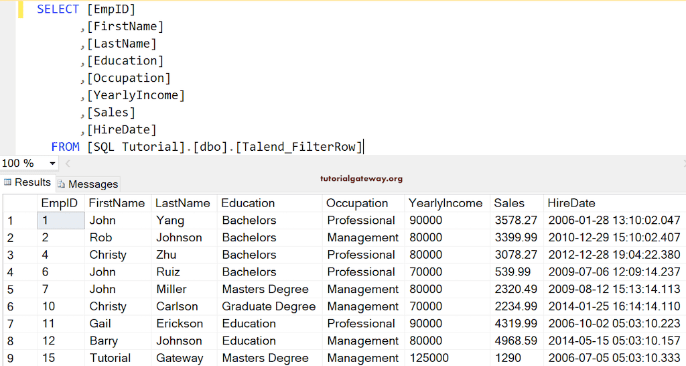This screenshot has width=686, height=366.
Task: Click the 1290 sales cell
Action: point(517,358)
